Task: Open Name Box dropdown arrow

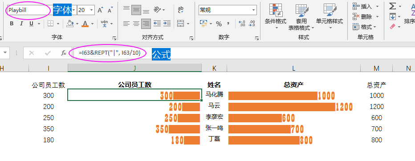Action: coord(4,53)
